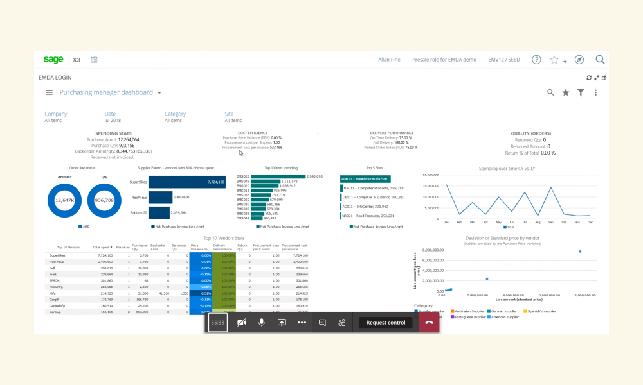This screenshot has height=385, width=643.
Task: Click the compass navigation icon
Action: click(x=579, y=60)
